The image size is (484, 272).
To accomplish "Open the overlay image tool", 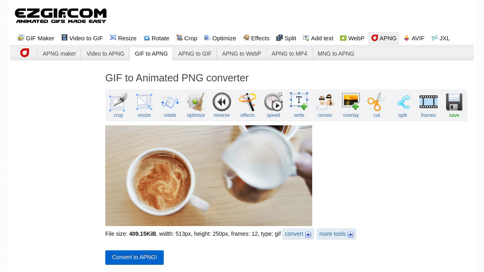I will click(350, 105).
